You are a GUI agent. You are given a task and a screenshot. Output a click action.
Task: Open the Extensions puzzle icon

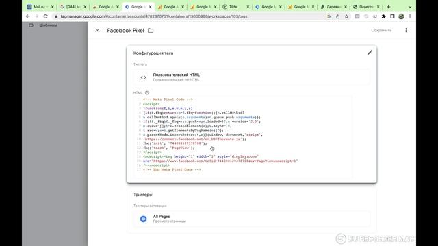pos(383,16)
